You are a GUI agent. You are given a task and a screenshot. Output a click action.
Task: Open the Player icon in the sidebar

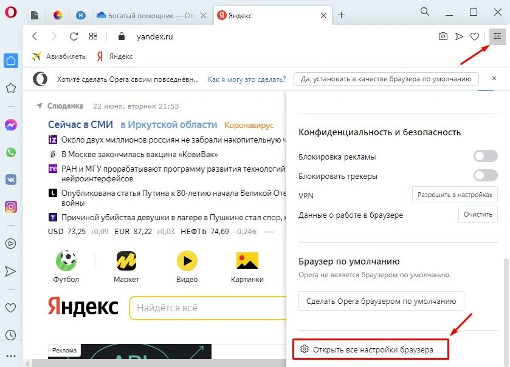(x=11, y=243)
